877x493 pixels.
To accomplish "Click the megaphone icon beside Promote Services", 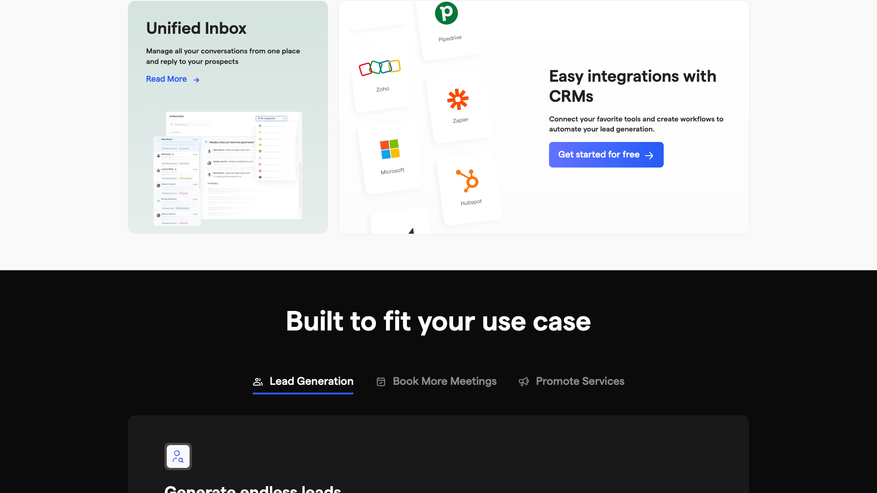I will tap(524, 382).
